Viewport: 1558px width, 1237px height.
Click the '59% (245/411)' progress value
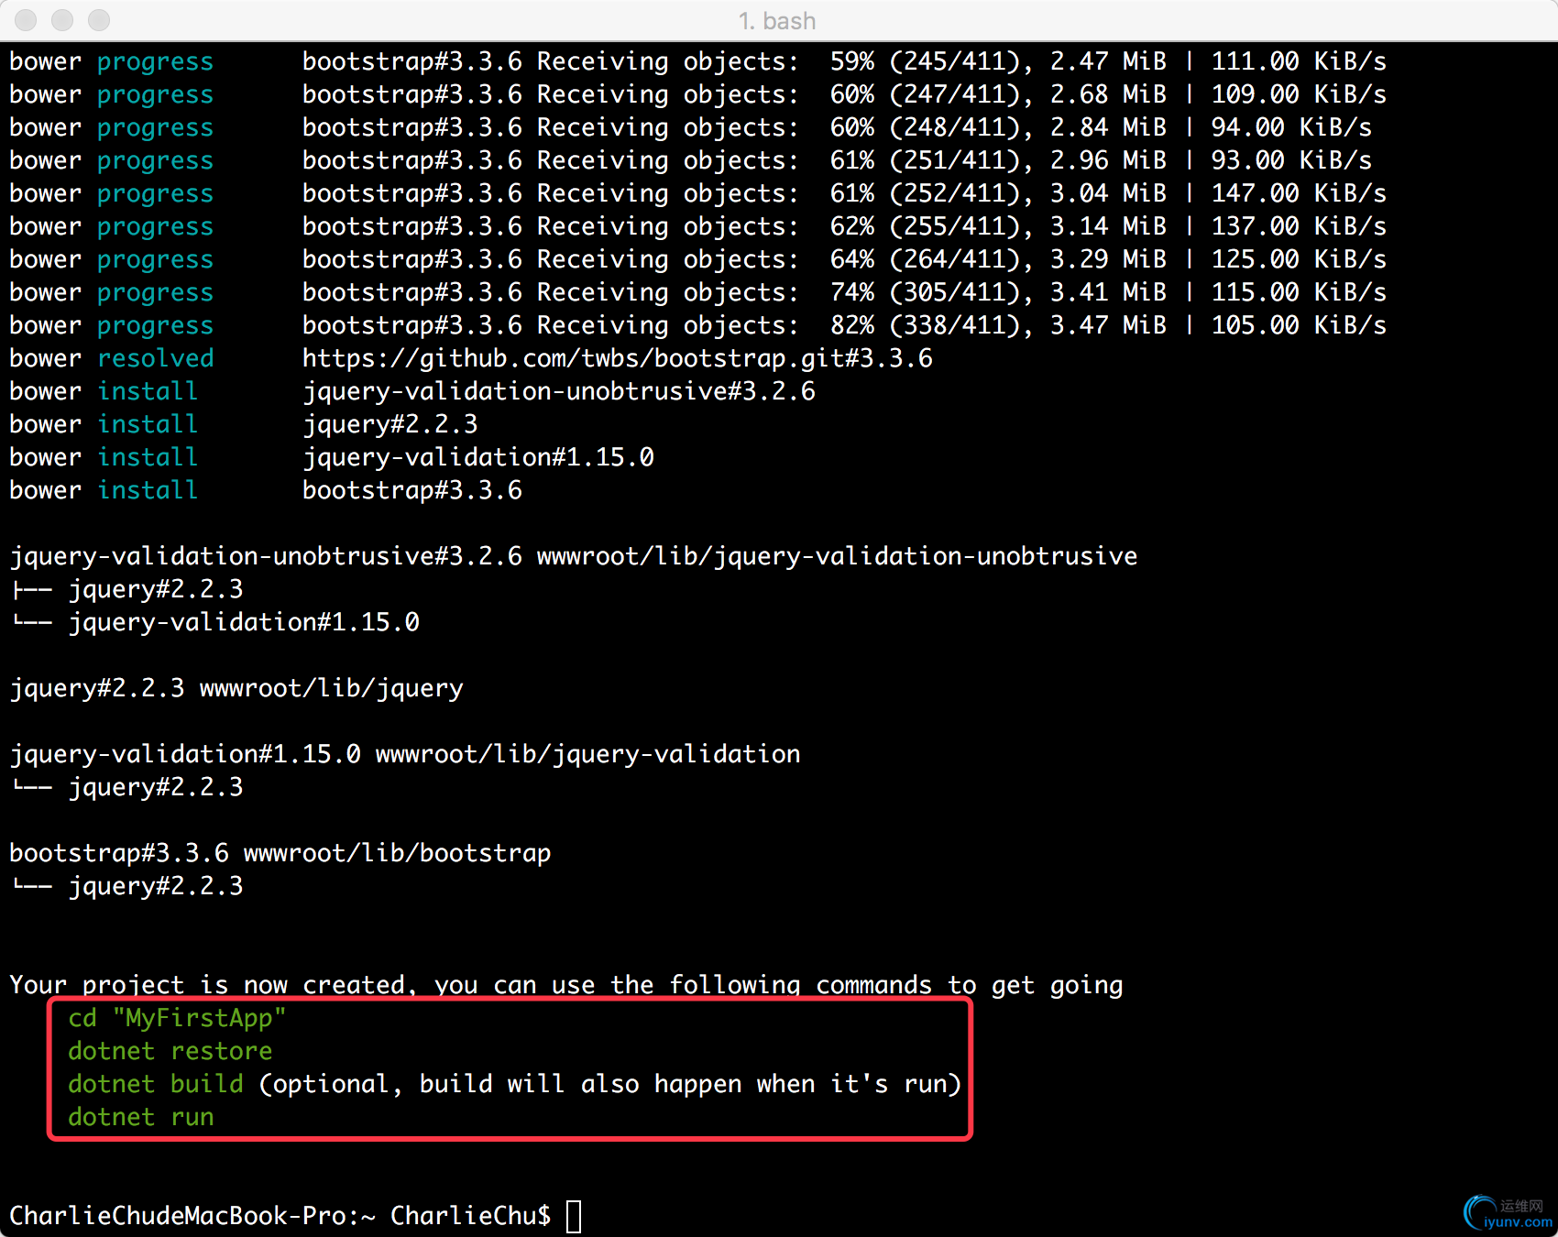[x=926, y=61]
